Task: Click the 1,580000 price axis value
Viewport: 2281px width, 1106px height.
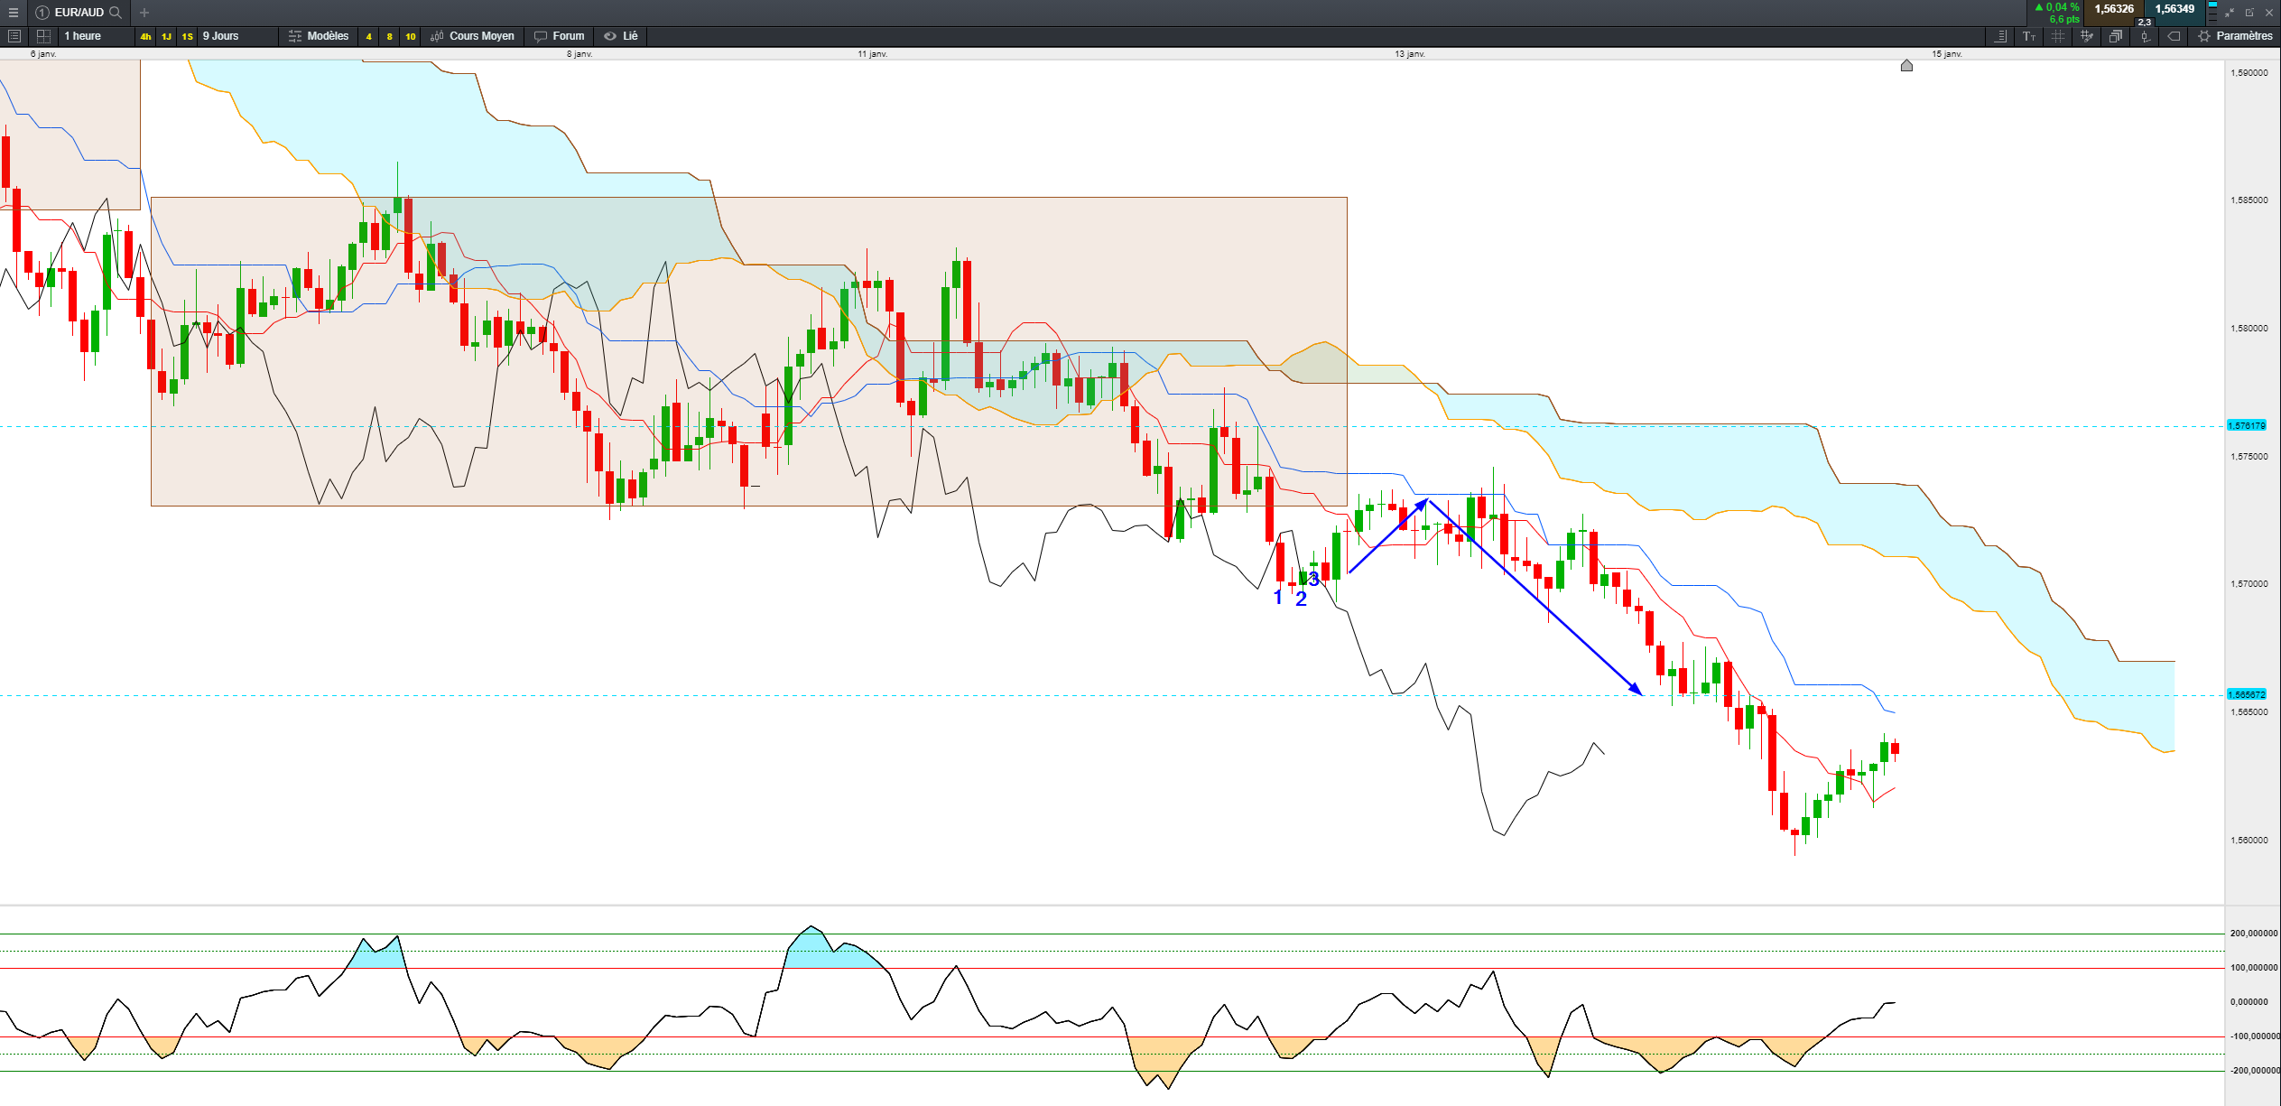Action: tap(2249, 329)
